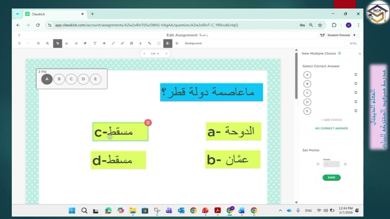Image resolution: width=390 pixels, height=219 pixels.
Task: Reload the Classkick page
Action: (38, 25)
